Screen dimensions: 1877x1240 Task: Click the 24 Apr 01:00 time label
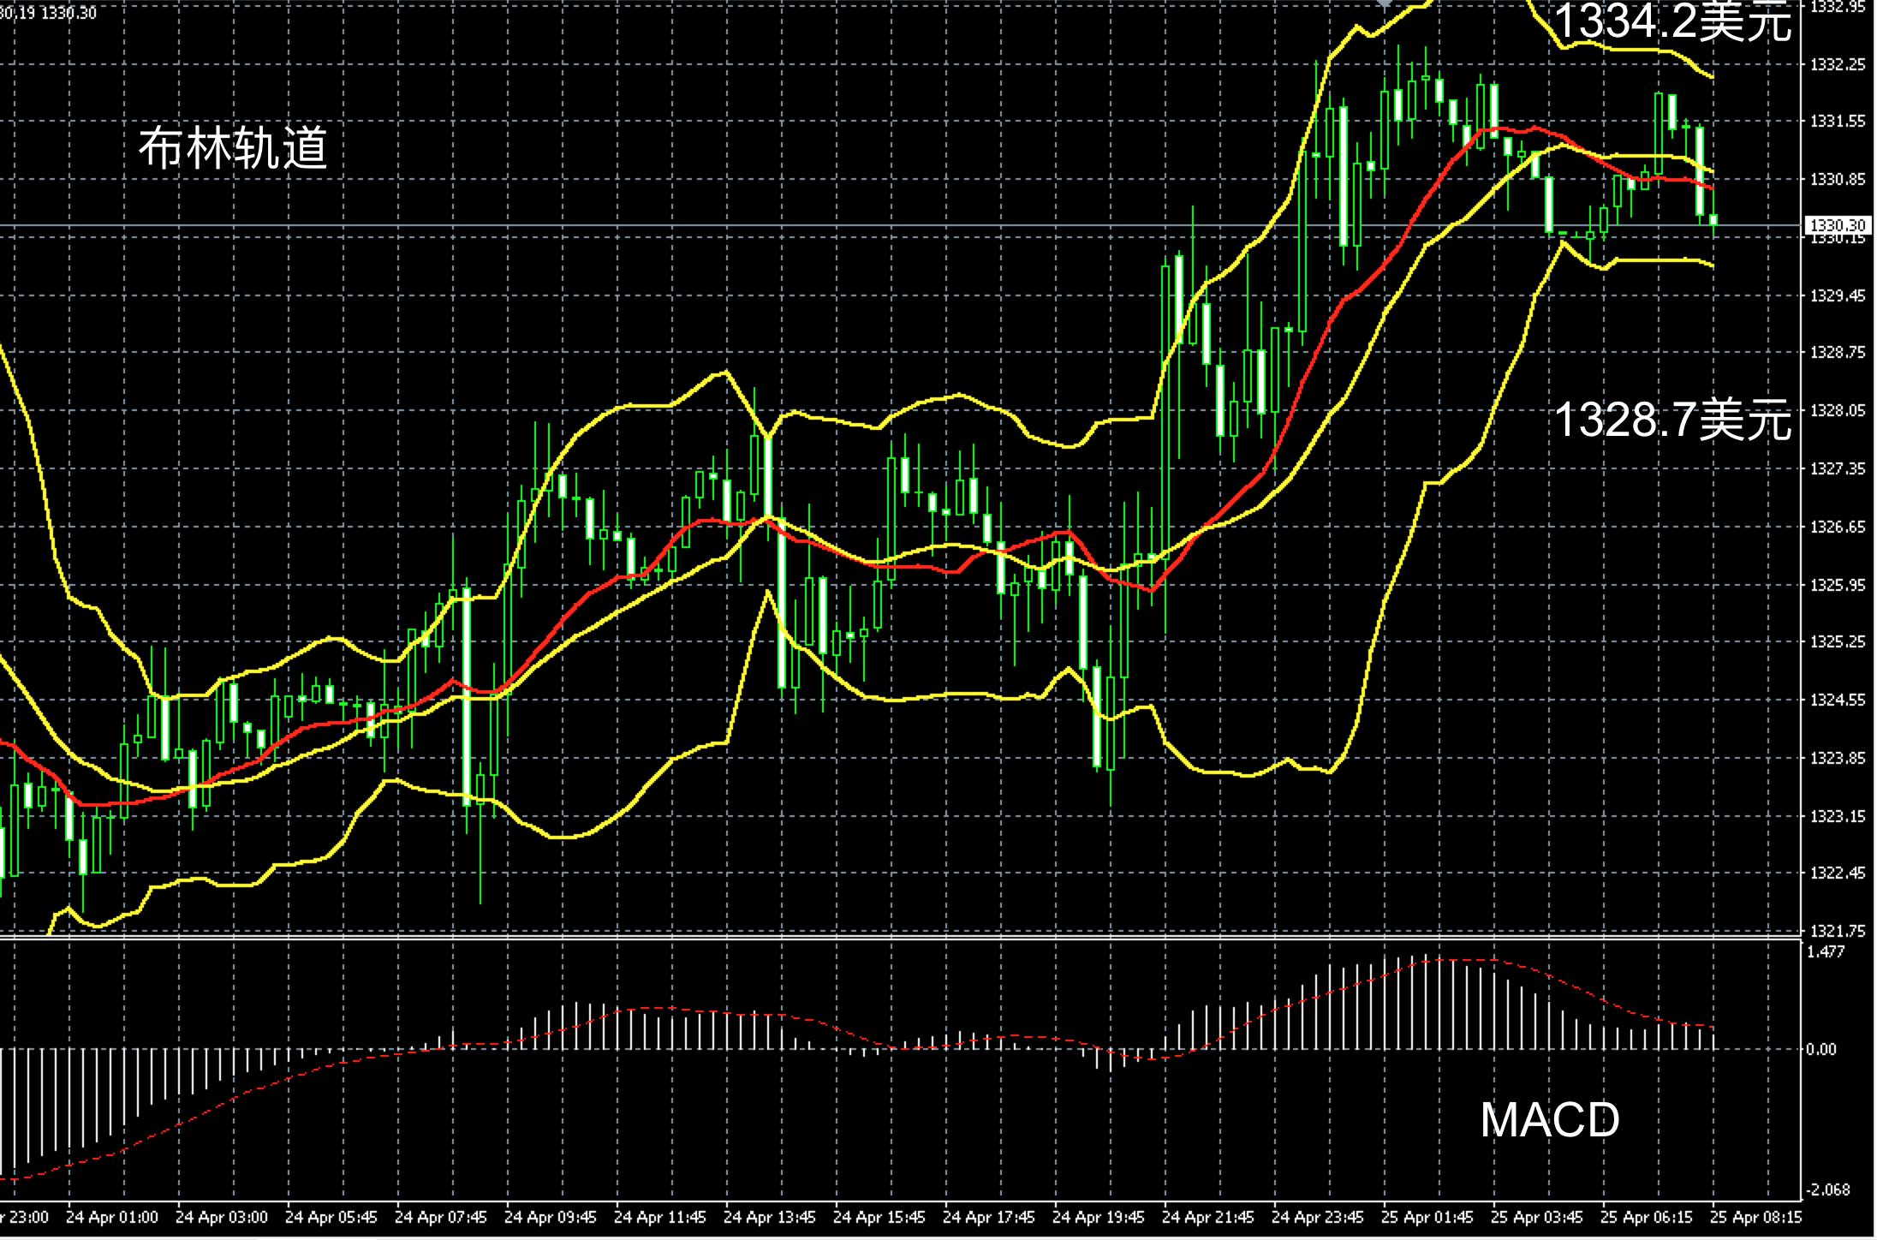[x=112, y=1217]
